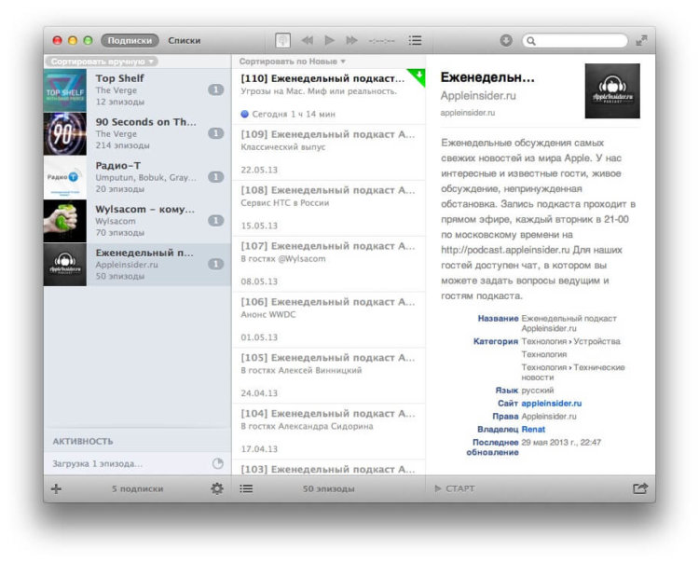Toggle fullscreen mode arrows icon

pyautogui.click(x=641, y=41)
